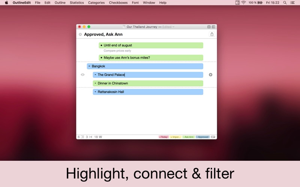
Task: Collapse the Bangkok outline item
Action: coord(89,66)
